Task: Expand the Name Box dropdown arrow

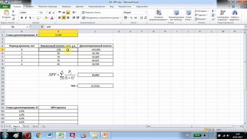Action: click(x=27, y=27)
